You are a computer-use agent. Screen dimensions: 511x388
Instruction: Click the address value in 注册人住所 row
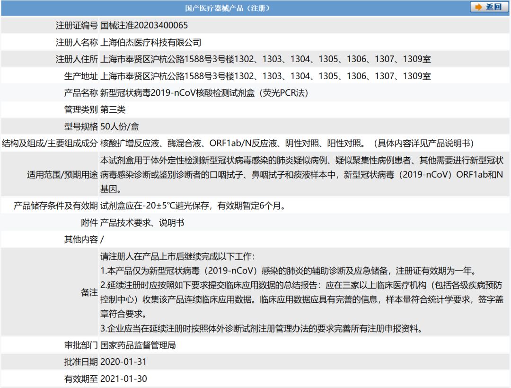coord(265,59)
